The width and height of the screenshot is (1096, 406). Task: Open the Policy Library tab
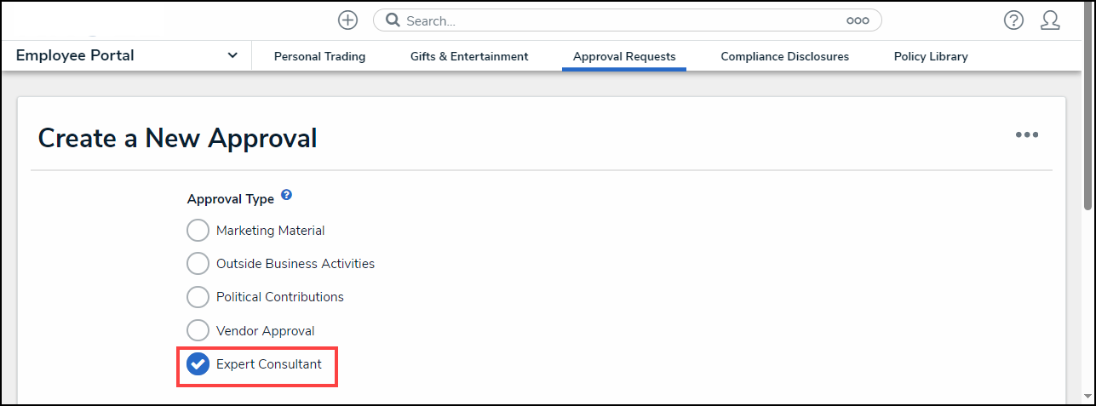[931, 57]
